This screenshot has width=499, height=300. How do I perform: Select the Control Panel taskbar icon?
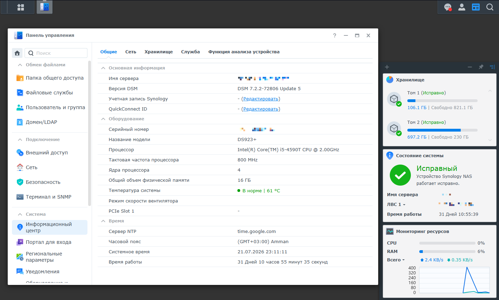click(x=45, y=7)
